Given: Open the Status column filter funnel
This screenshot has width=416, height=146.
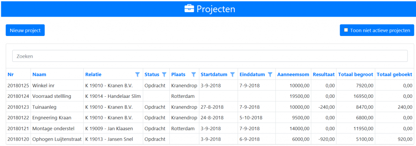Looking at the screenshot, I should click(x=164, y=74).
